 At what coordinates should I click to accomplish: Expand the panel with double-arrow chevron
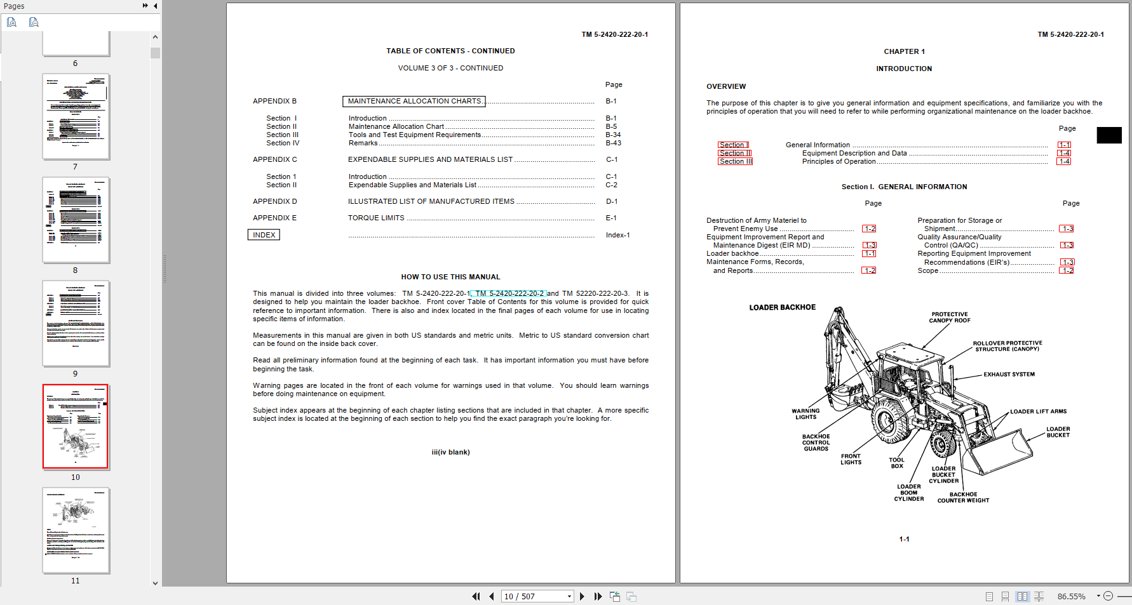pos(145,6)
